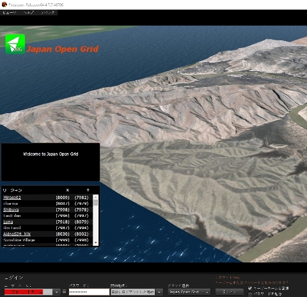Open the ヘルプ menu
This screenshot has height=297, width=307.
click(29, 13)
